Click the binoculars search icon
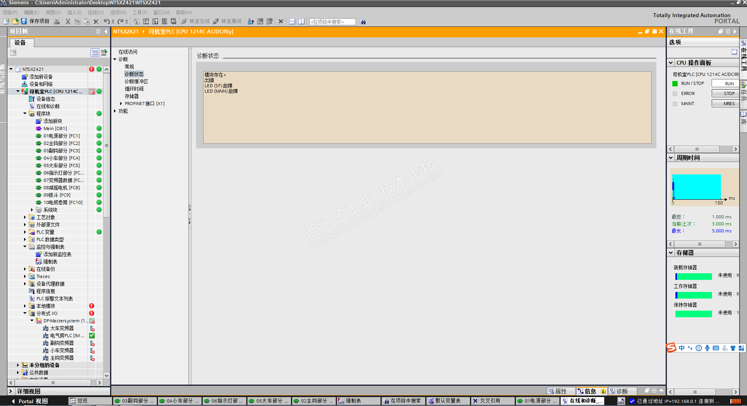Image resolution: width=747 pixels, height=406 pixels. pos(363,21)
